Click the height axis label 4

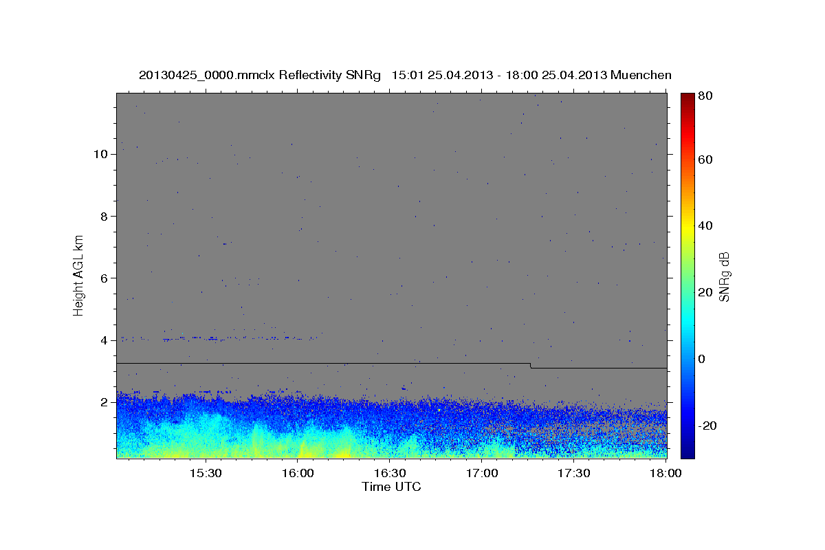104,340
